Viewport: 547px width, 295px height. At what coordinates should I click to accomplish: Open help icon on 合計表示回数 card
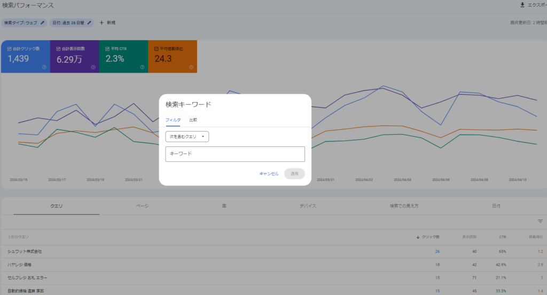[x=93, y=67]
